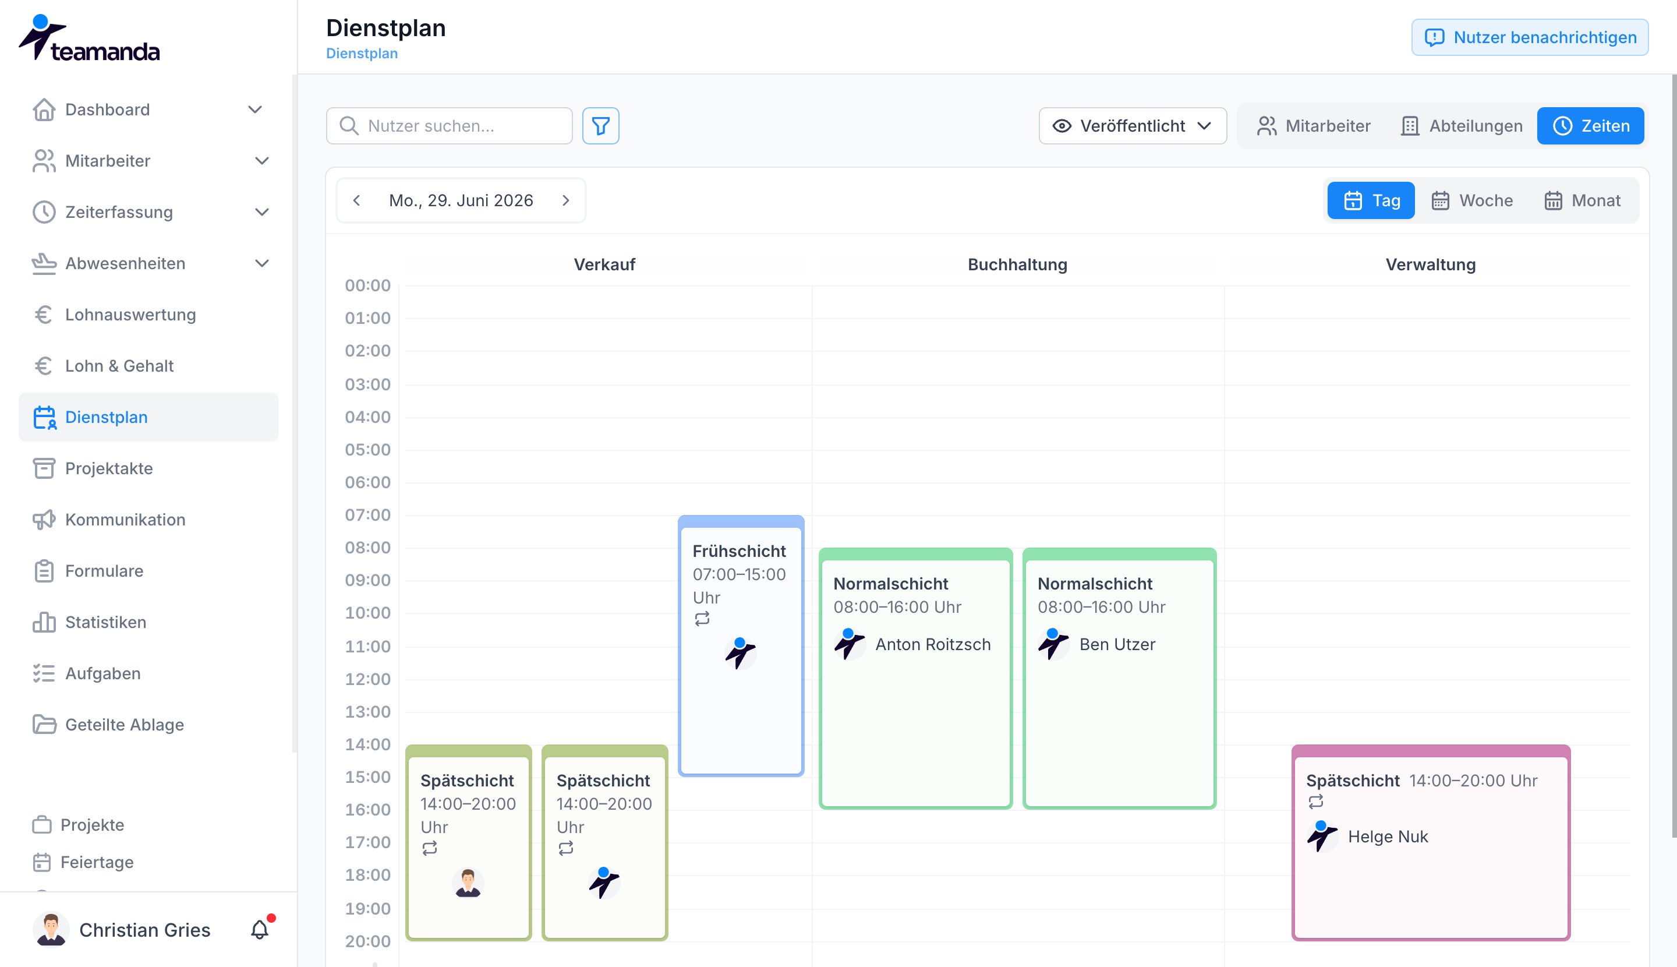The width and height of the screenshot is (1677, 967).
Task: Click the Mitarbeiter people icon in sidebar
Action: [x=44, y=161]
